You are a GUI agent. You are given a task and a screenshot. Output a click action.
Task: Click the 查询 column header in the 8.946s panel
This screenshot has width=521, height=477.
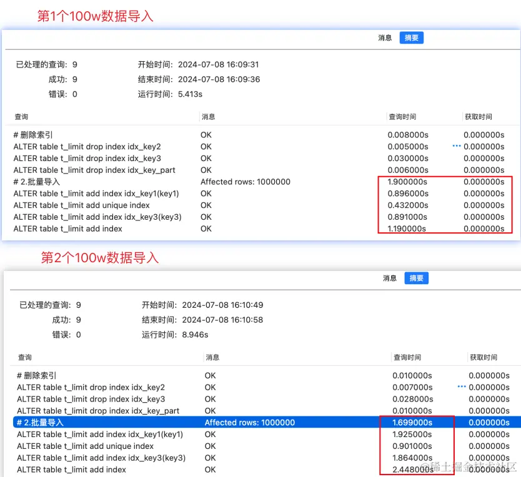[x=25, y=357]
